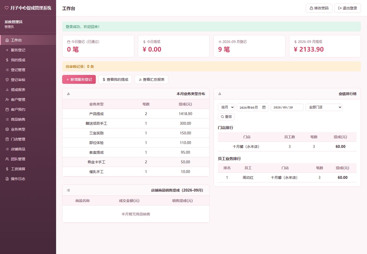Open 工资清算 sidebar page
367x254 pixels.
click(28, 169)
